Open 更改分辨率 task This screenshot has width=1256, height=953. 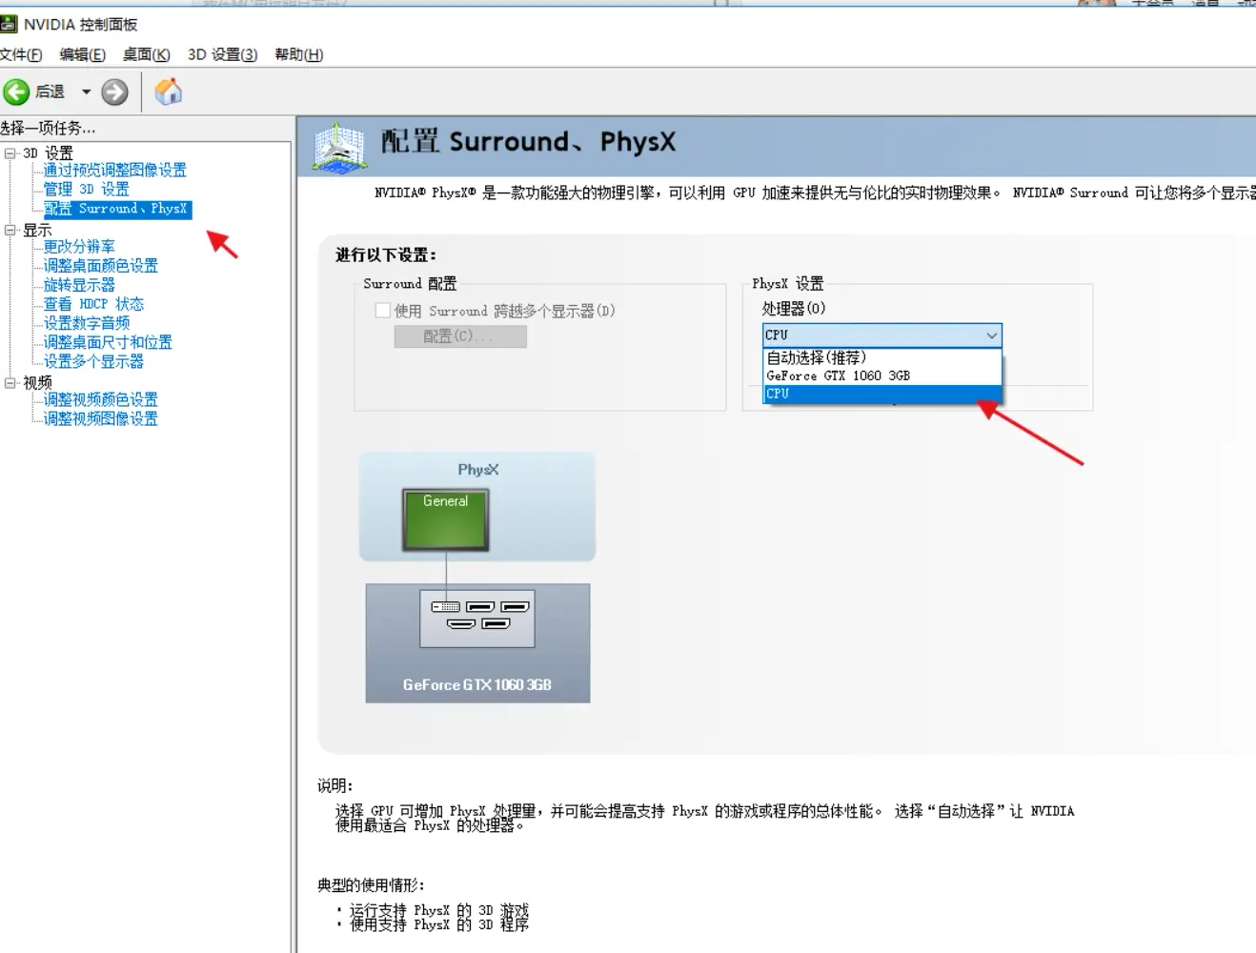pyautogui.click(x=79, y=247)
